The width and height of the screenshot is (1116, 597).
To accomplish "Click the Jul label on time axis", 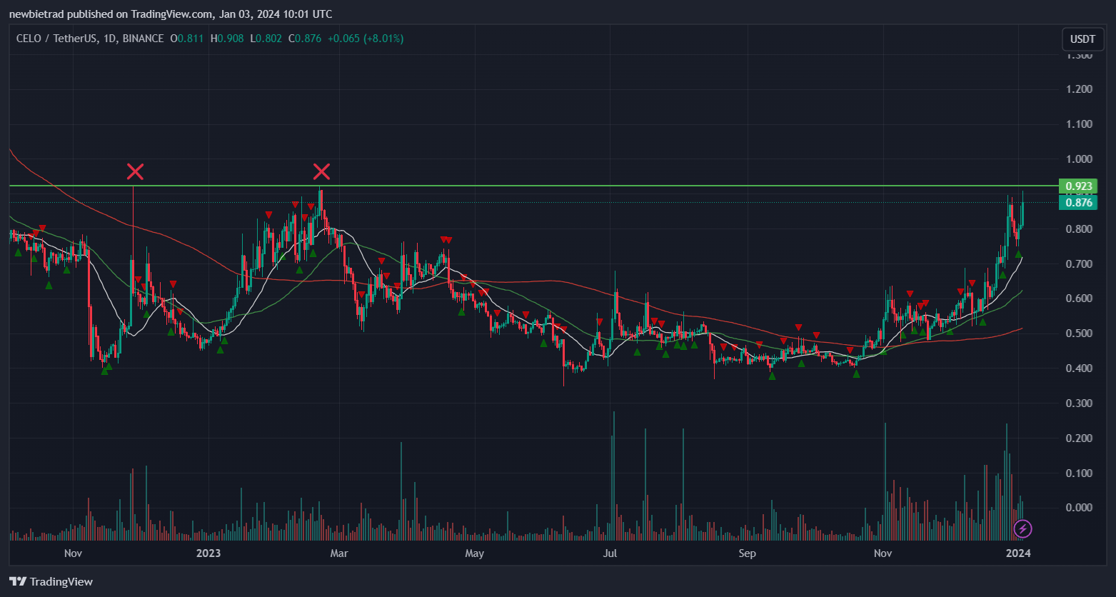I will (x=610, y=553).
